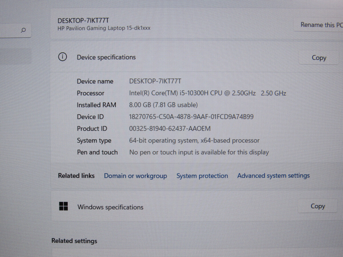The image size is (343, 257).
Task: Click the Related links label
Action: (x=76, y=176)
